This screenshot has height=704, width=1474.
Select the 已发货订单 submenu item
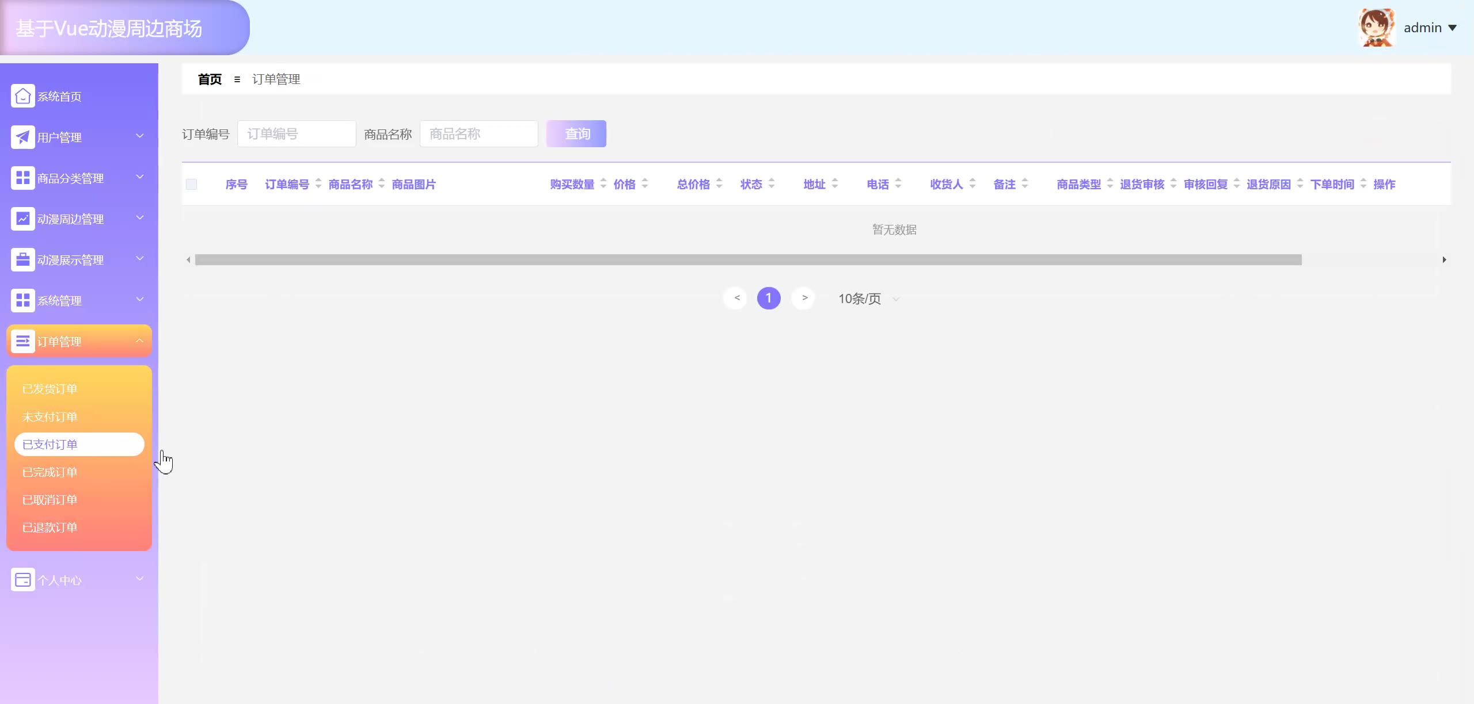50,389
